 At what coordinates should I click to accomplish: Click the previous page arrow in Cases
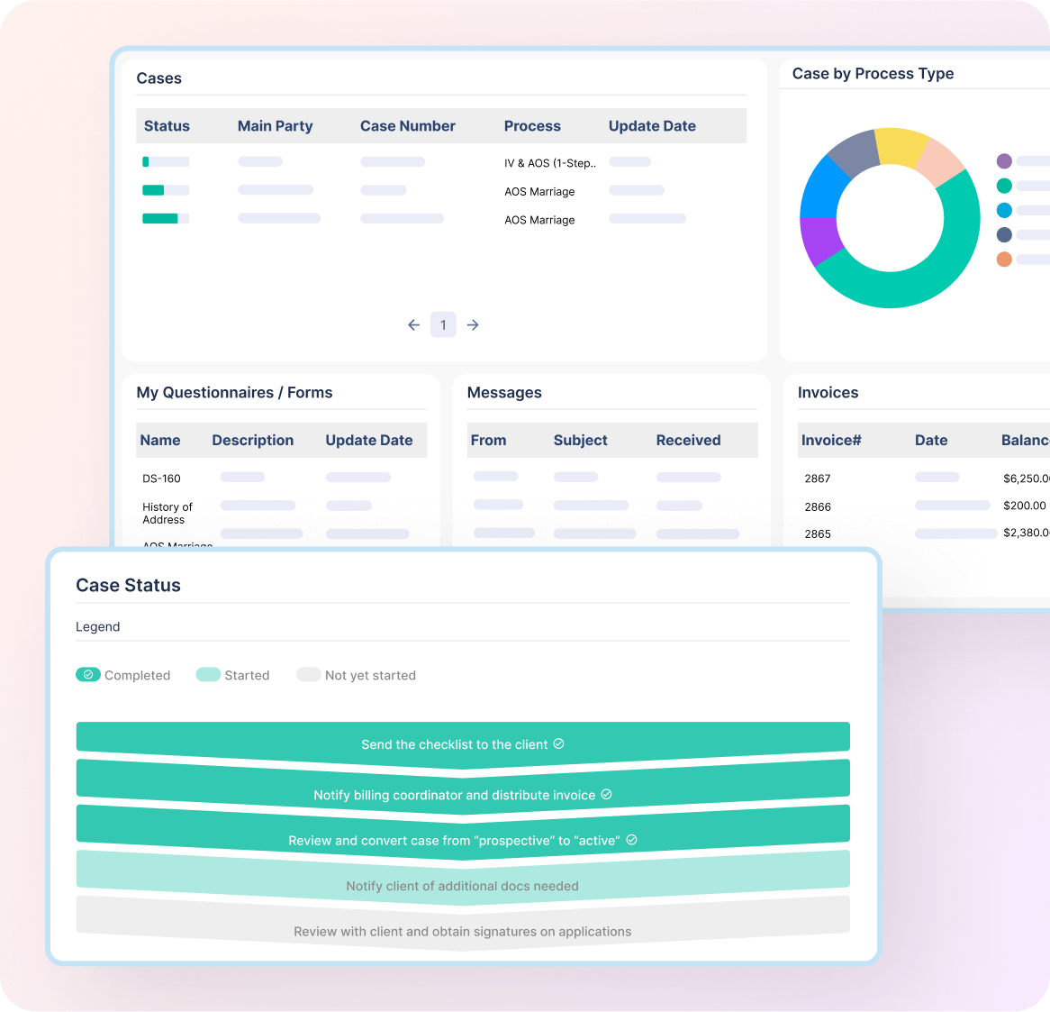pyautogui.click(x=413, y=324)
